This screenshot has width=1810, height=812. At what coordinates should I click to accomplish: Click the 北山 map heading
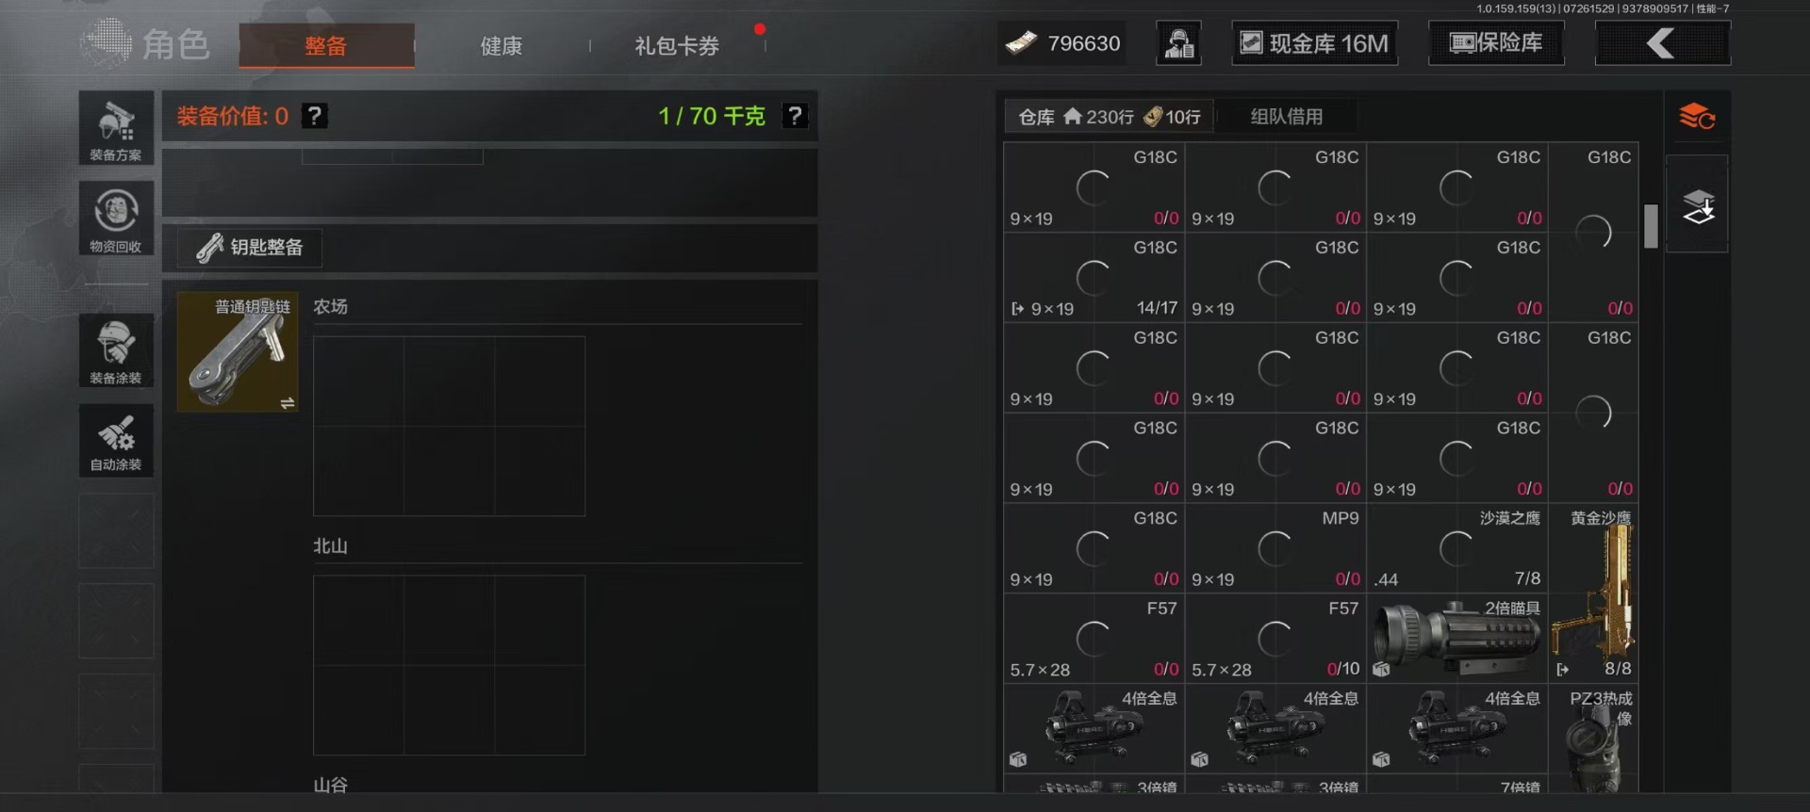pyautogui.click(x=331, y=546)
